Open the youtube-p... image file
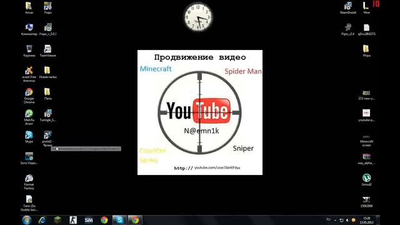Viewport: 400px width, 225px height. tap(366, 115)
